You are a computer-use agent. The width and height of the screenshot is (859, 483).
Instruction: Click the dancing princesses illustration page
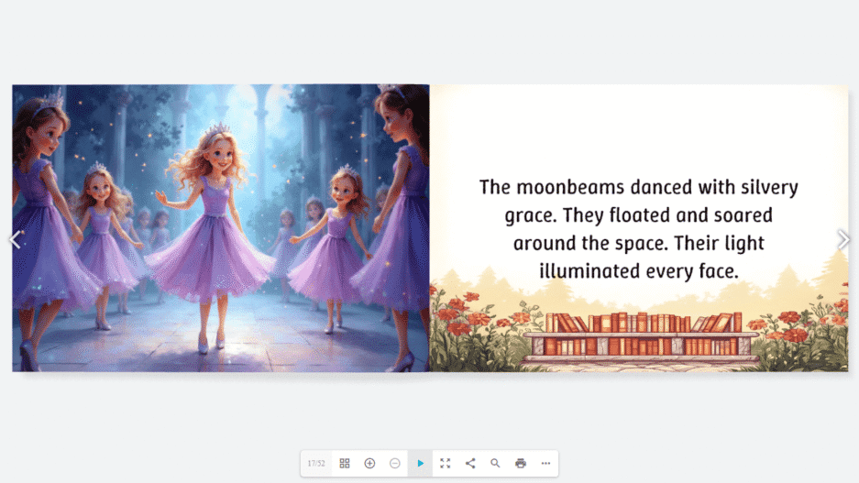[221, 228]
